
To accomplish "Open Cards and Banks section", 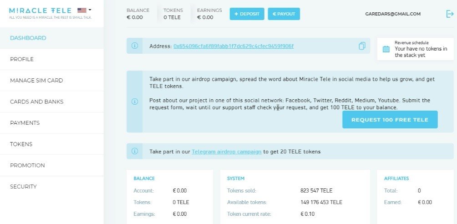I will (51, 102).
